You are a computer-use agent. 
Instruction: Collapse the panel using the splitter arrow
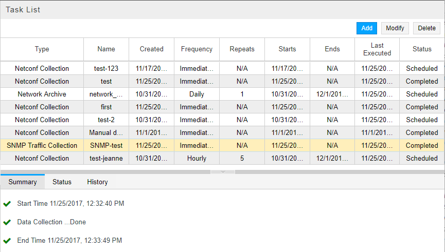point(223,172)
